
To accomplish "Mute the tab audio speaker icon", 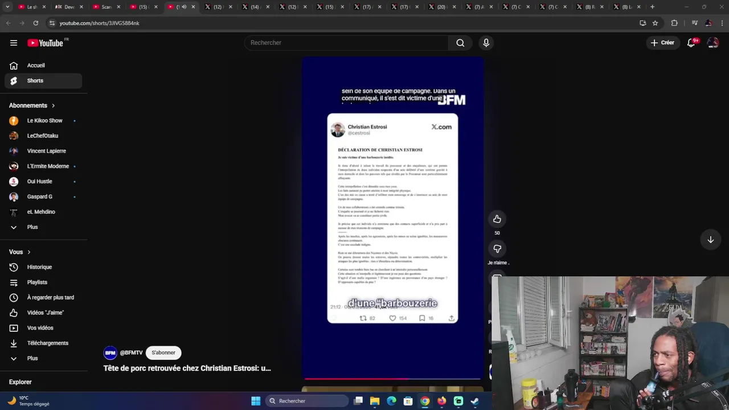I will [x=184, y=7].
